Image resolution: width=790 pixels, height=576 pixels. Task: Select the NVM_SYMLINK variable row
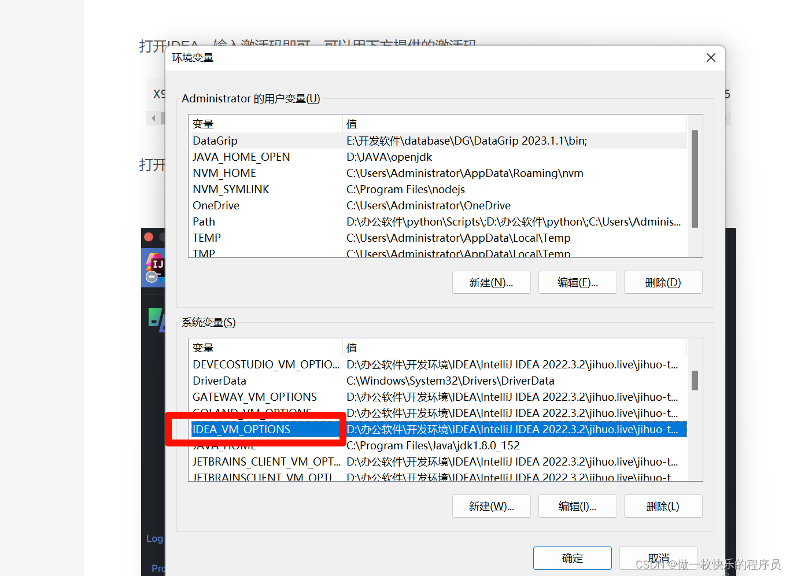point(438,189)
